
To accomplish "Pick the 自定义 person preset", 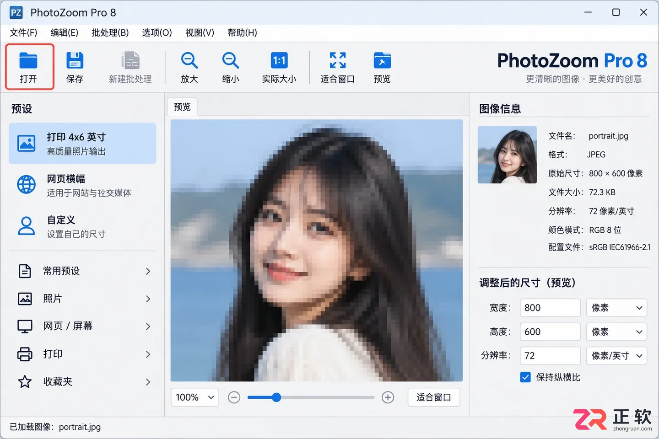I will click(x=26, y=226).
